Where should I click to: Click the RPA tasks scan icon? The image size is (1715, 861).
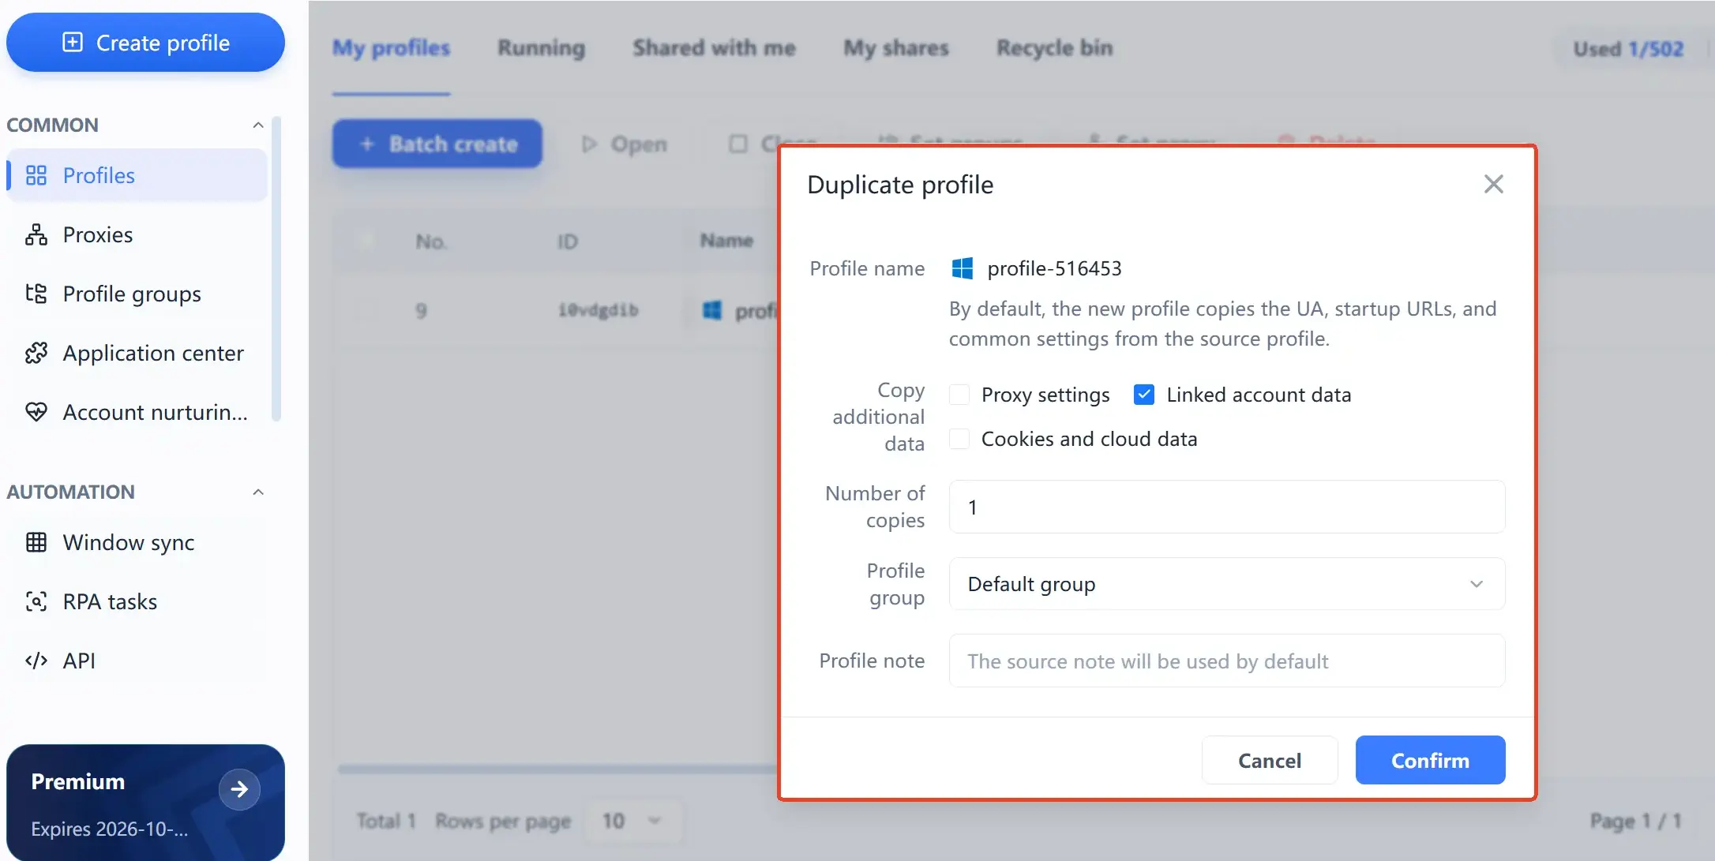36,601
